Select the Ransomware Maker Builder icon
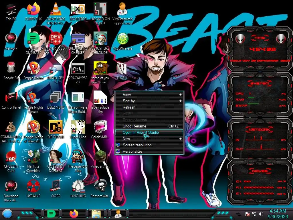293x220 pixels. pyautogui.click(x=78, y=102)
